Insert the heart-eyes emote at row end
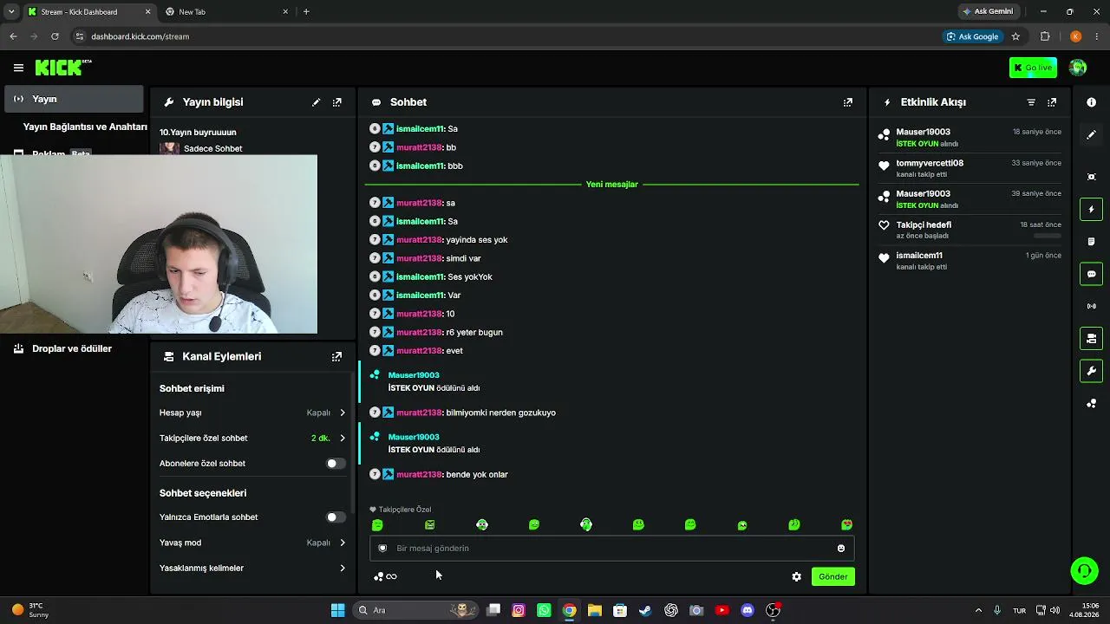The height and width of the screenshot is (624, 1110). coord(846,525)
